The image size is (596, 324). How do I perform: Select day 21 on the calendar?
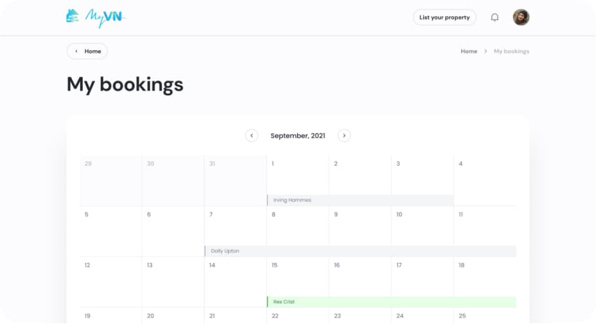pyautogui.click(x=235, y=316)
